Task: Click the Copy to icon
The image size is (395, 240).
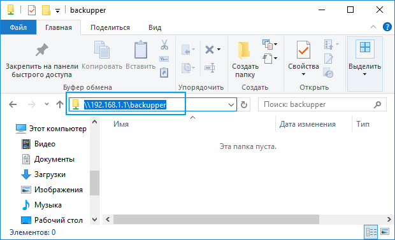Action: (x=187, y=67)
